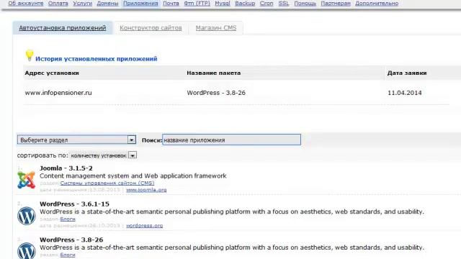Open the sort by количеству установок dropdown

102,155
